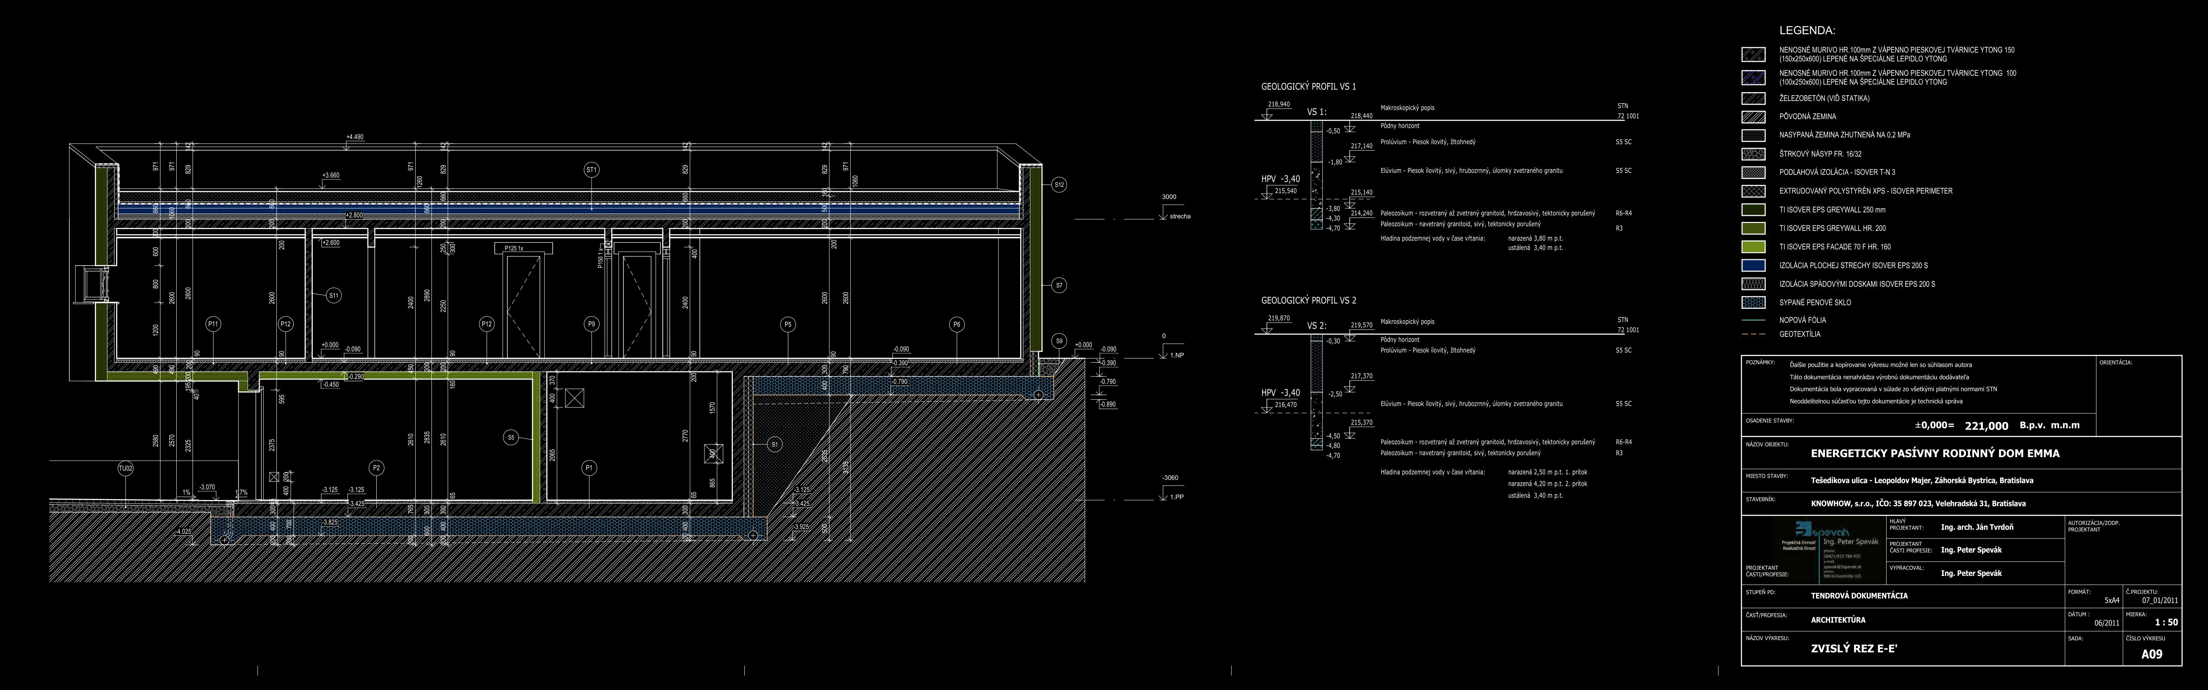Select the Geologický profil VS 1 title

coord(1308,87)
